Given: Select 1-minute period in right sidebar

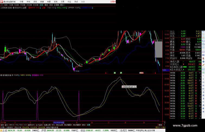Looking at the screenshot, I should click(203, 76).
